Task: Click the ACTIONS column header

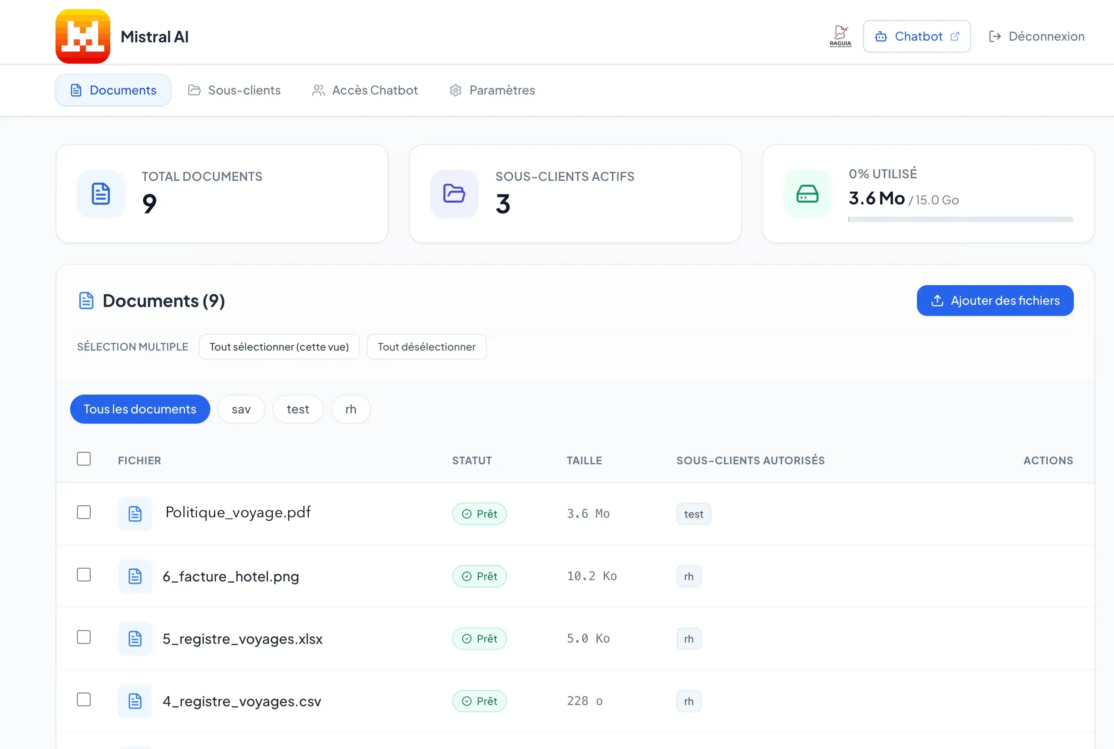Action: (1048, 460)
